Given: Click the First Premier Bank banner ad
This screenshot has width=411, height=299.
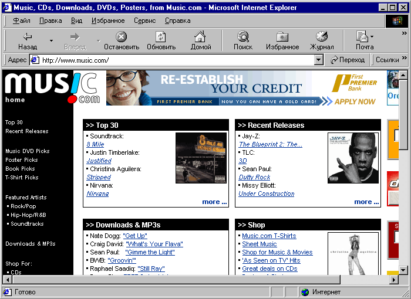Looking at the screenshot, I should (245, 88).
